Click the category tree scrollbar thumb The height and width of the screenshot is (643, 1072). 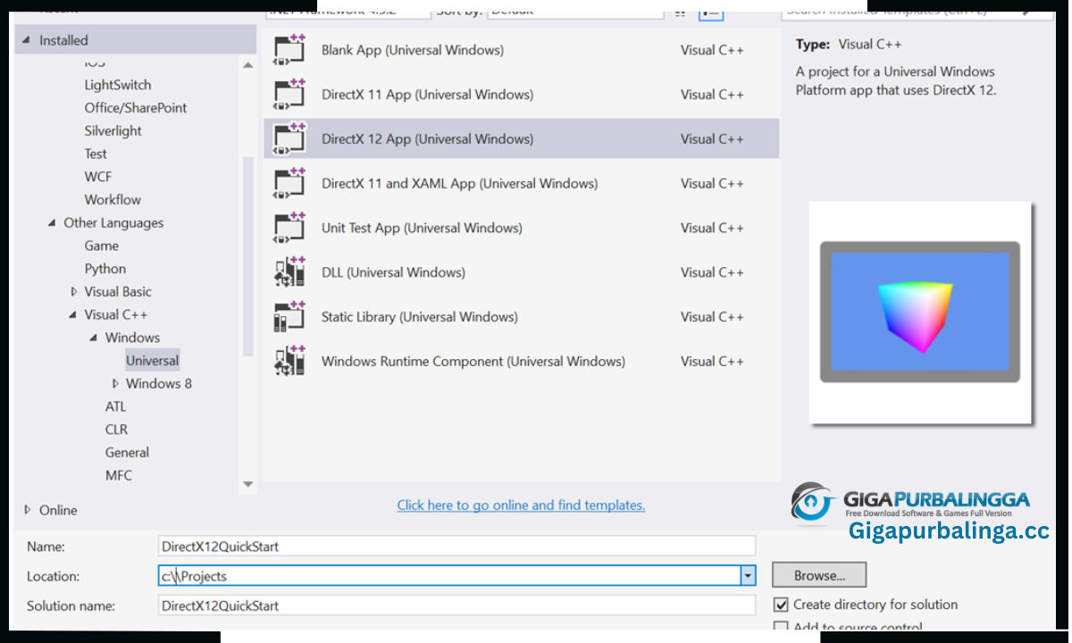point(248,257)
